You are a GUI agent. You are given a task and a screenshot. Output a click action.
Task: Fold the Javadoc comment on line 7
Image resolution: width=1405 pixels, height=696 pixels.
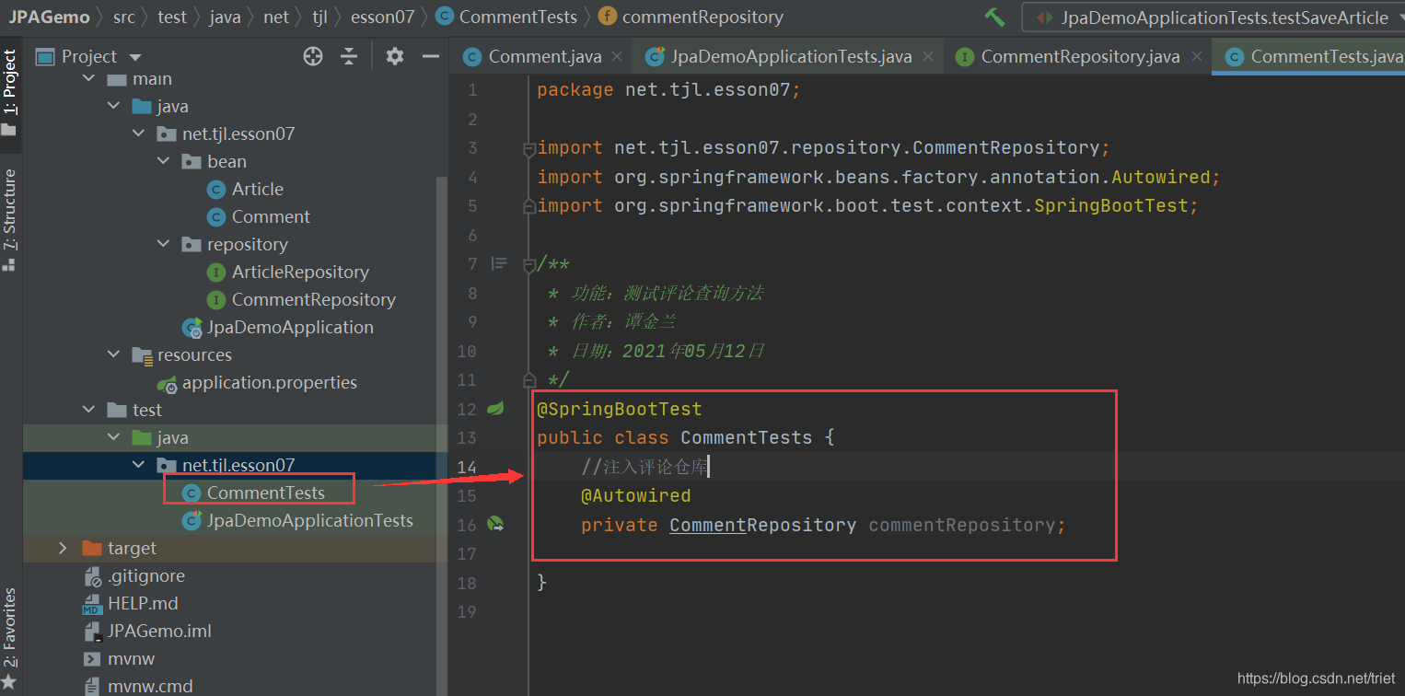[529, 265]
